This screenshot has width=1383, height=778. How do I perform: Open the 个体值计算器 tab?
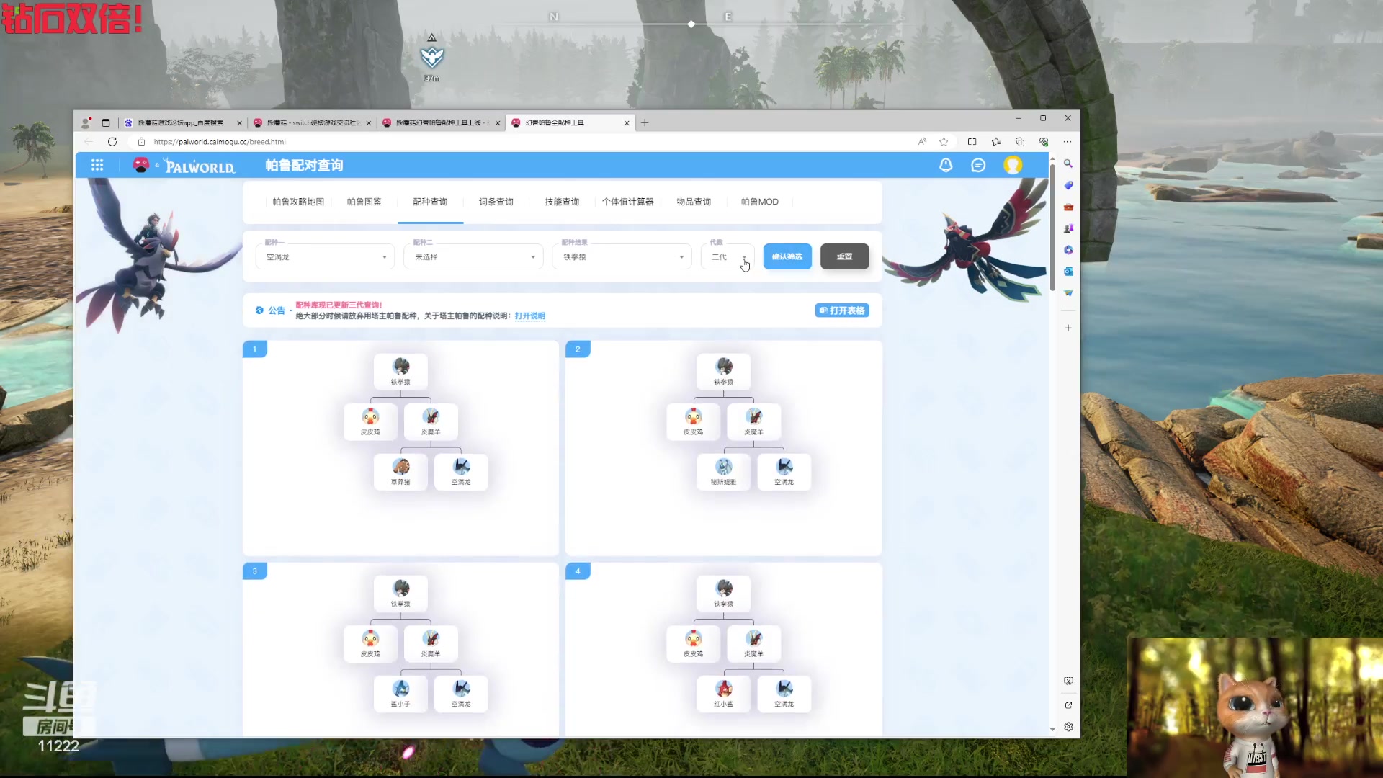click(628, 202)
